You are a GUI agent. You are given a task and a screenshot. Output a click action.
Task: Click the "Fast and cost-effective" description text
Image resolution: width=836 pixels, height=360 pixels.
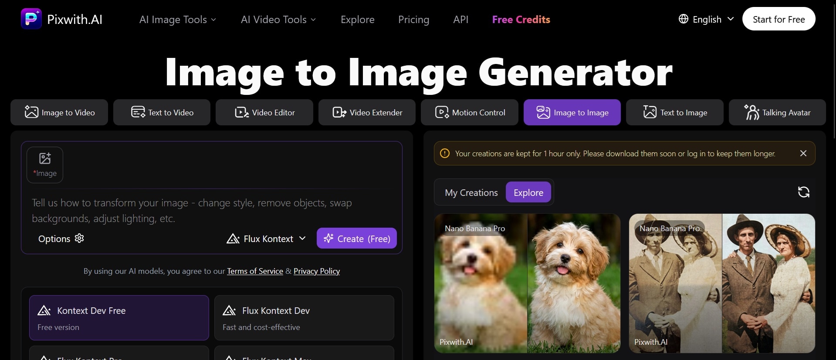[x=261, y=327]
